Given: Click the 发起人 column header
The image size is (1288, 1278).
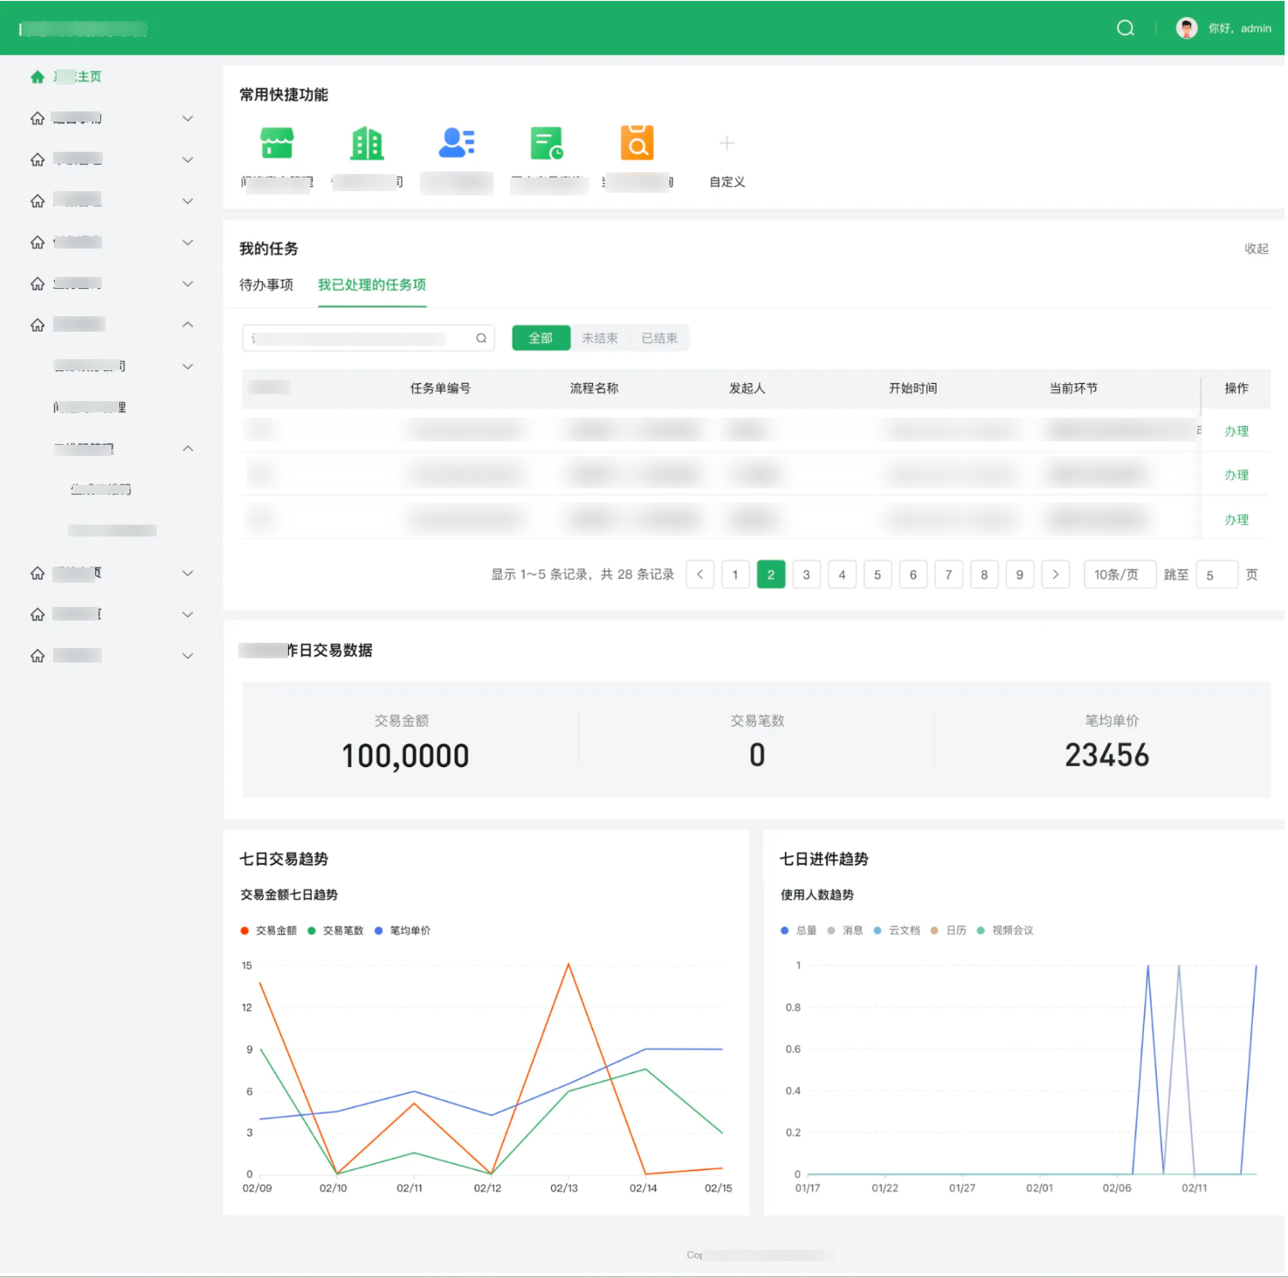Looking at the screenshot, I should click(747, 388).
